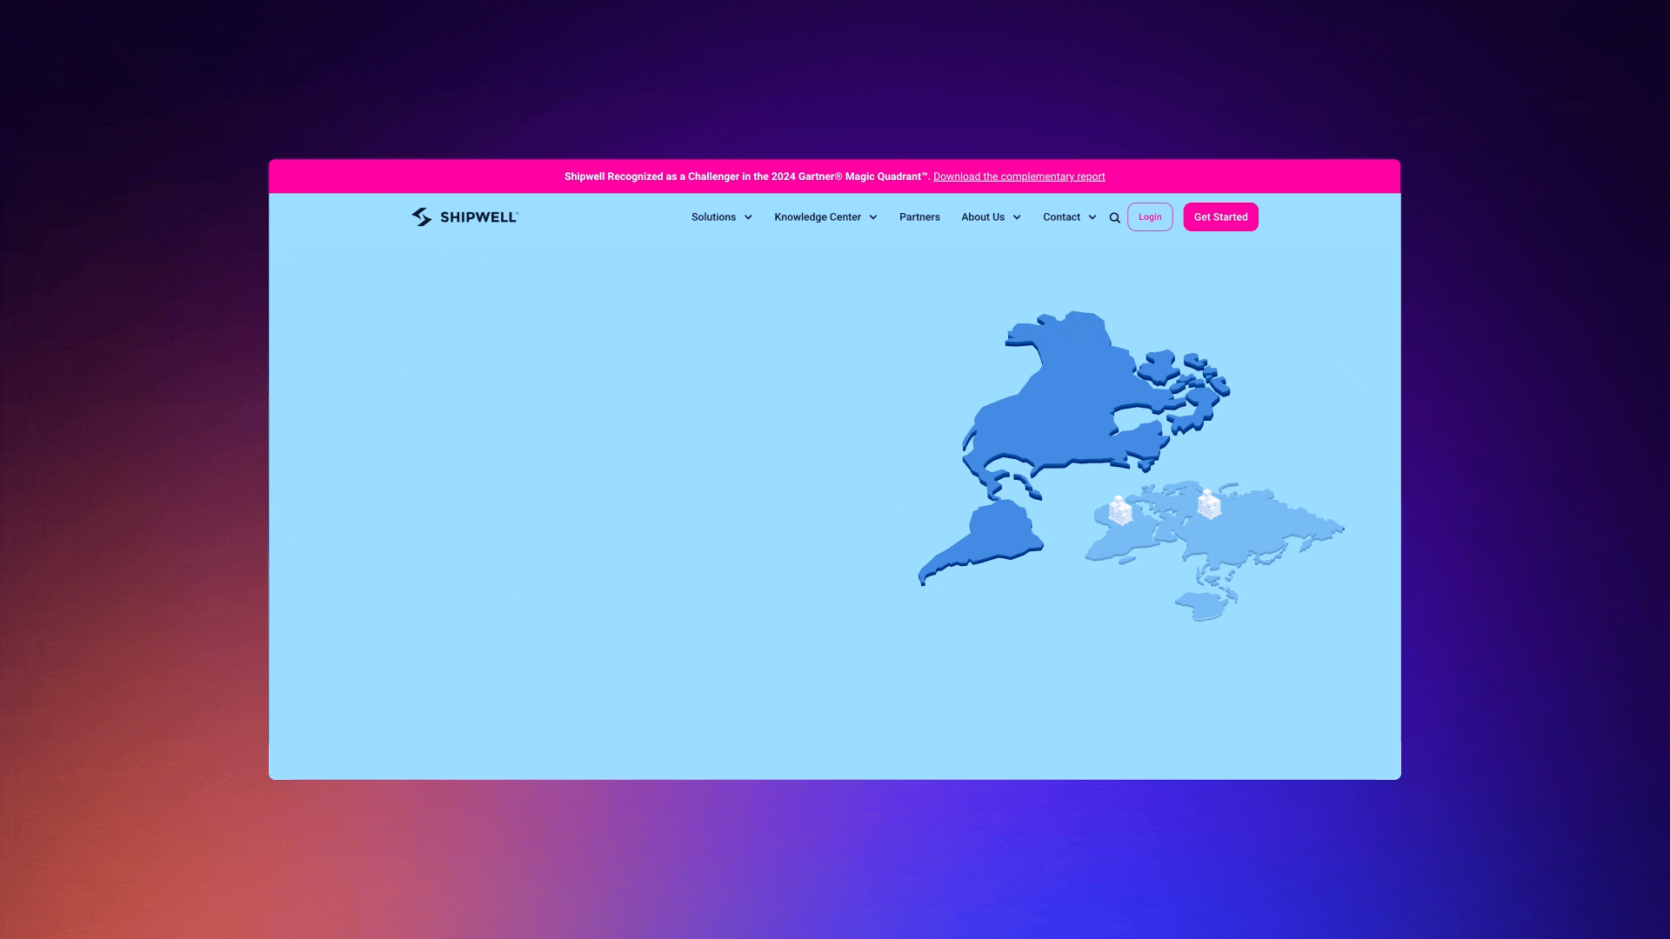
Task: Expand the About Us dropdown menu
Action: click(x=991, y=216)
